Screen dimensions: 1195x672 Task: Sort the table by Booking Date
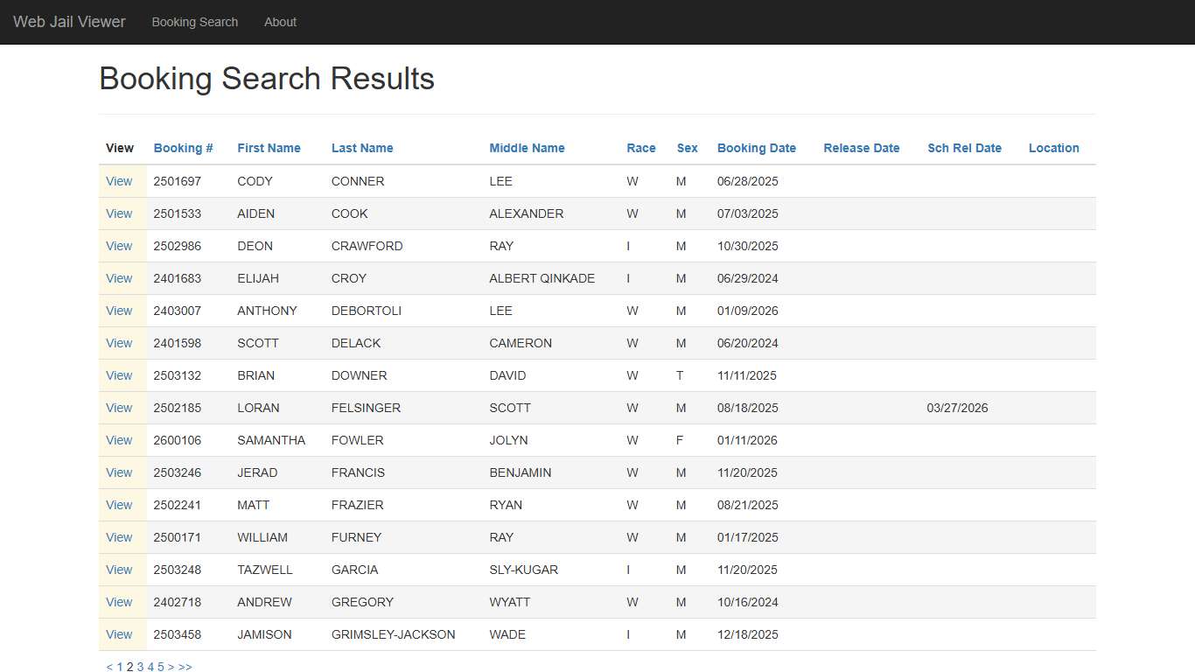(x=756, y=148)
